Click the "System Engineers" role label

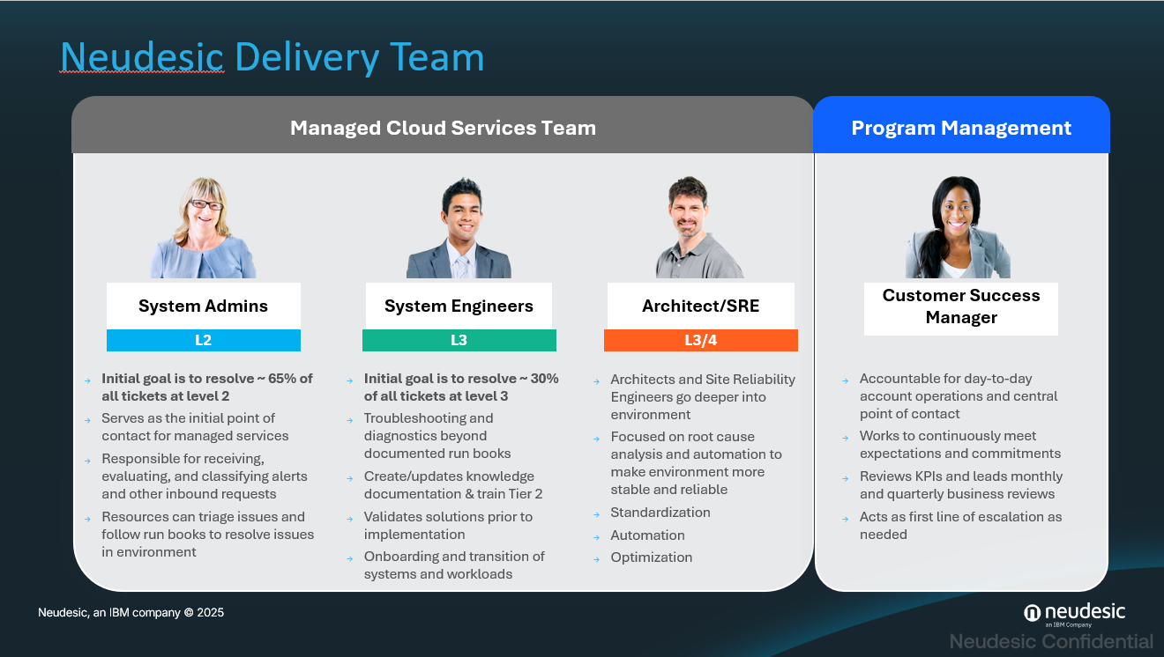click(x=459, y=306)
